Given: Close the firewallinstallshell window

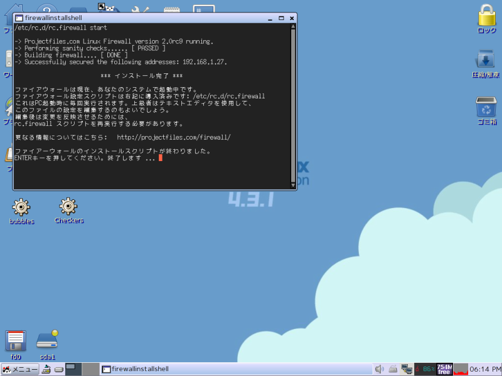Looking at the screenshot, I should pyautogui.click(x=292, y=18).
